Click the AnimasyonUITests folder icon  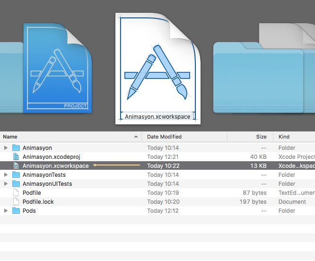pos(16,184)
